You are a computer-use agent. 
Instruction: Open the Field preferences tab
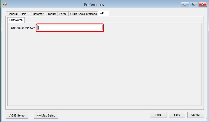pos(24,14)
